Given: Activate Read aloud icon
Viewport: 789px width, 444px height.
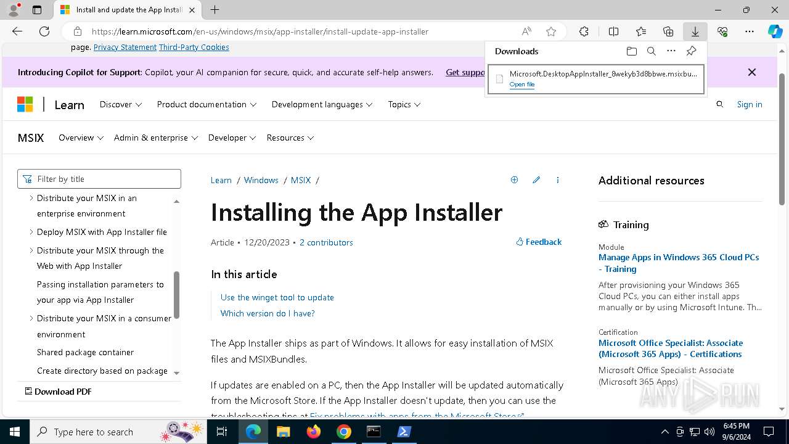Looking at the screenshot, I should pyautogui.click(x=526, y=31).
